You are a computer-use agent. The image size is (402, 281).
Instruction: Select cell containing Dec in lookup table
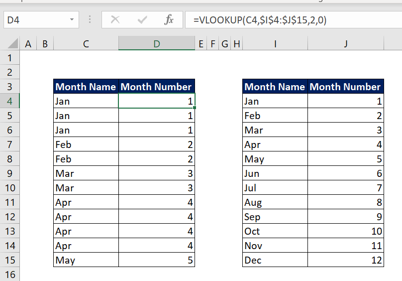pyautogui.click(x=275, y=260)
